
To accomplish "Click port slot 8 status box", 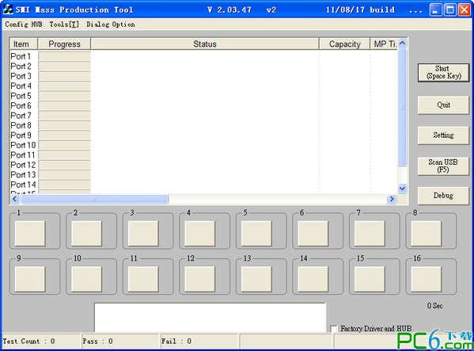I will point(426,233).
